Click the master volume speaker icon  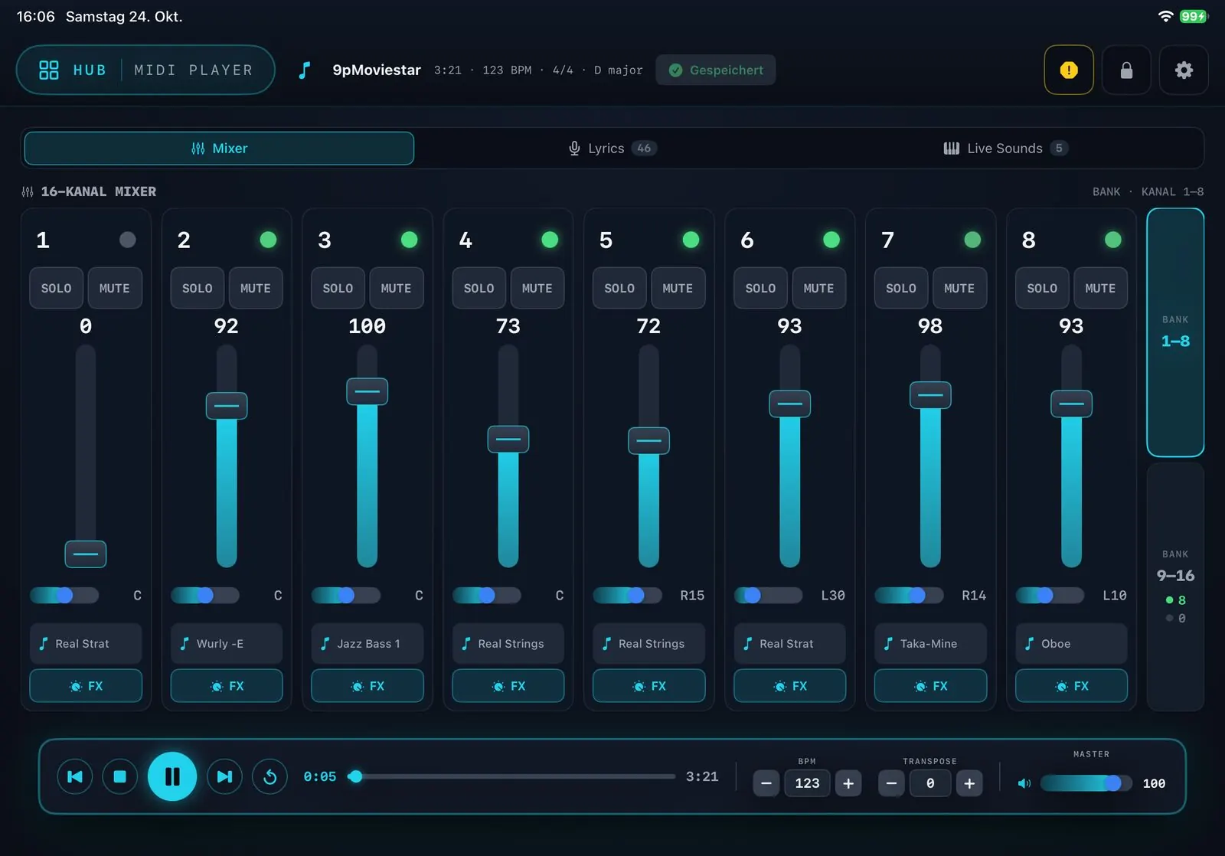click(x=1024, y=783)
